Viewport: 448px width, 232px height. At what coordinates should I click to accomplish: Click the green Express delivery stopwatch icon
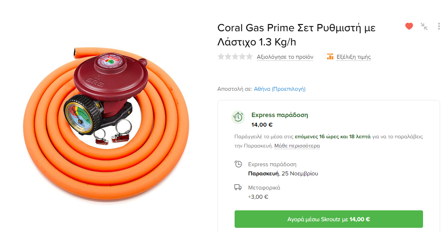[238, 117]
